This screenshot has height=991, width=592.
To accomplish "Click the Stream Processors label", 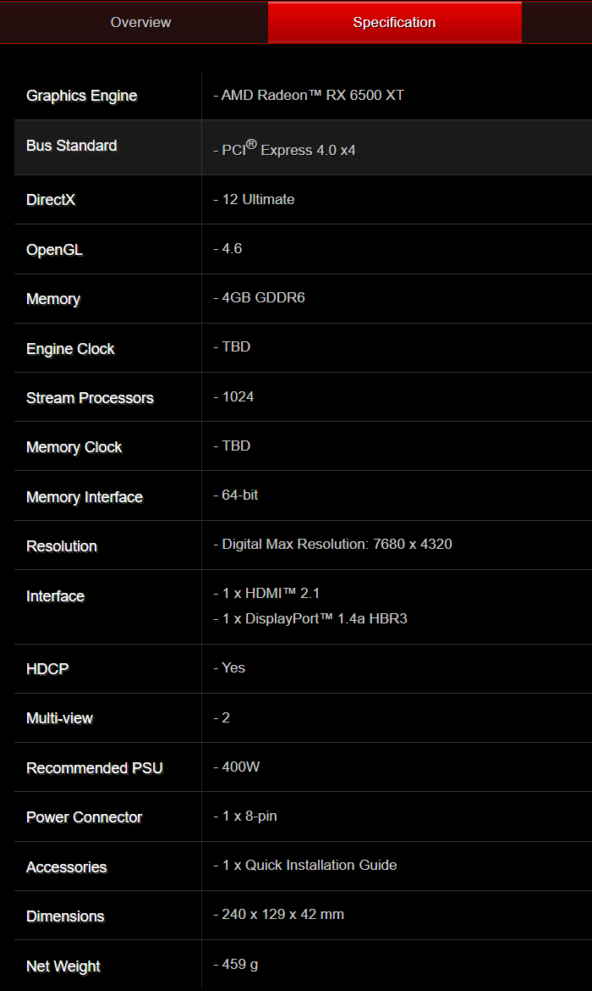I will pos(90,398).
